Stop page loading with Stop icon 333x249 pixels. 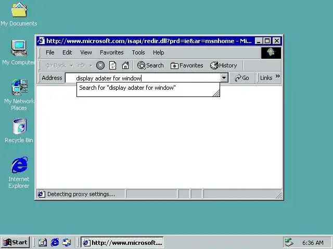100,65
